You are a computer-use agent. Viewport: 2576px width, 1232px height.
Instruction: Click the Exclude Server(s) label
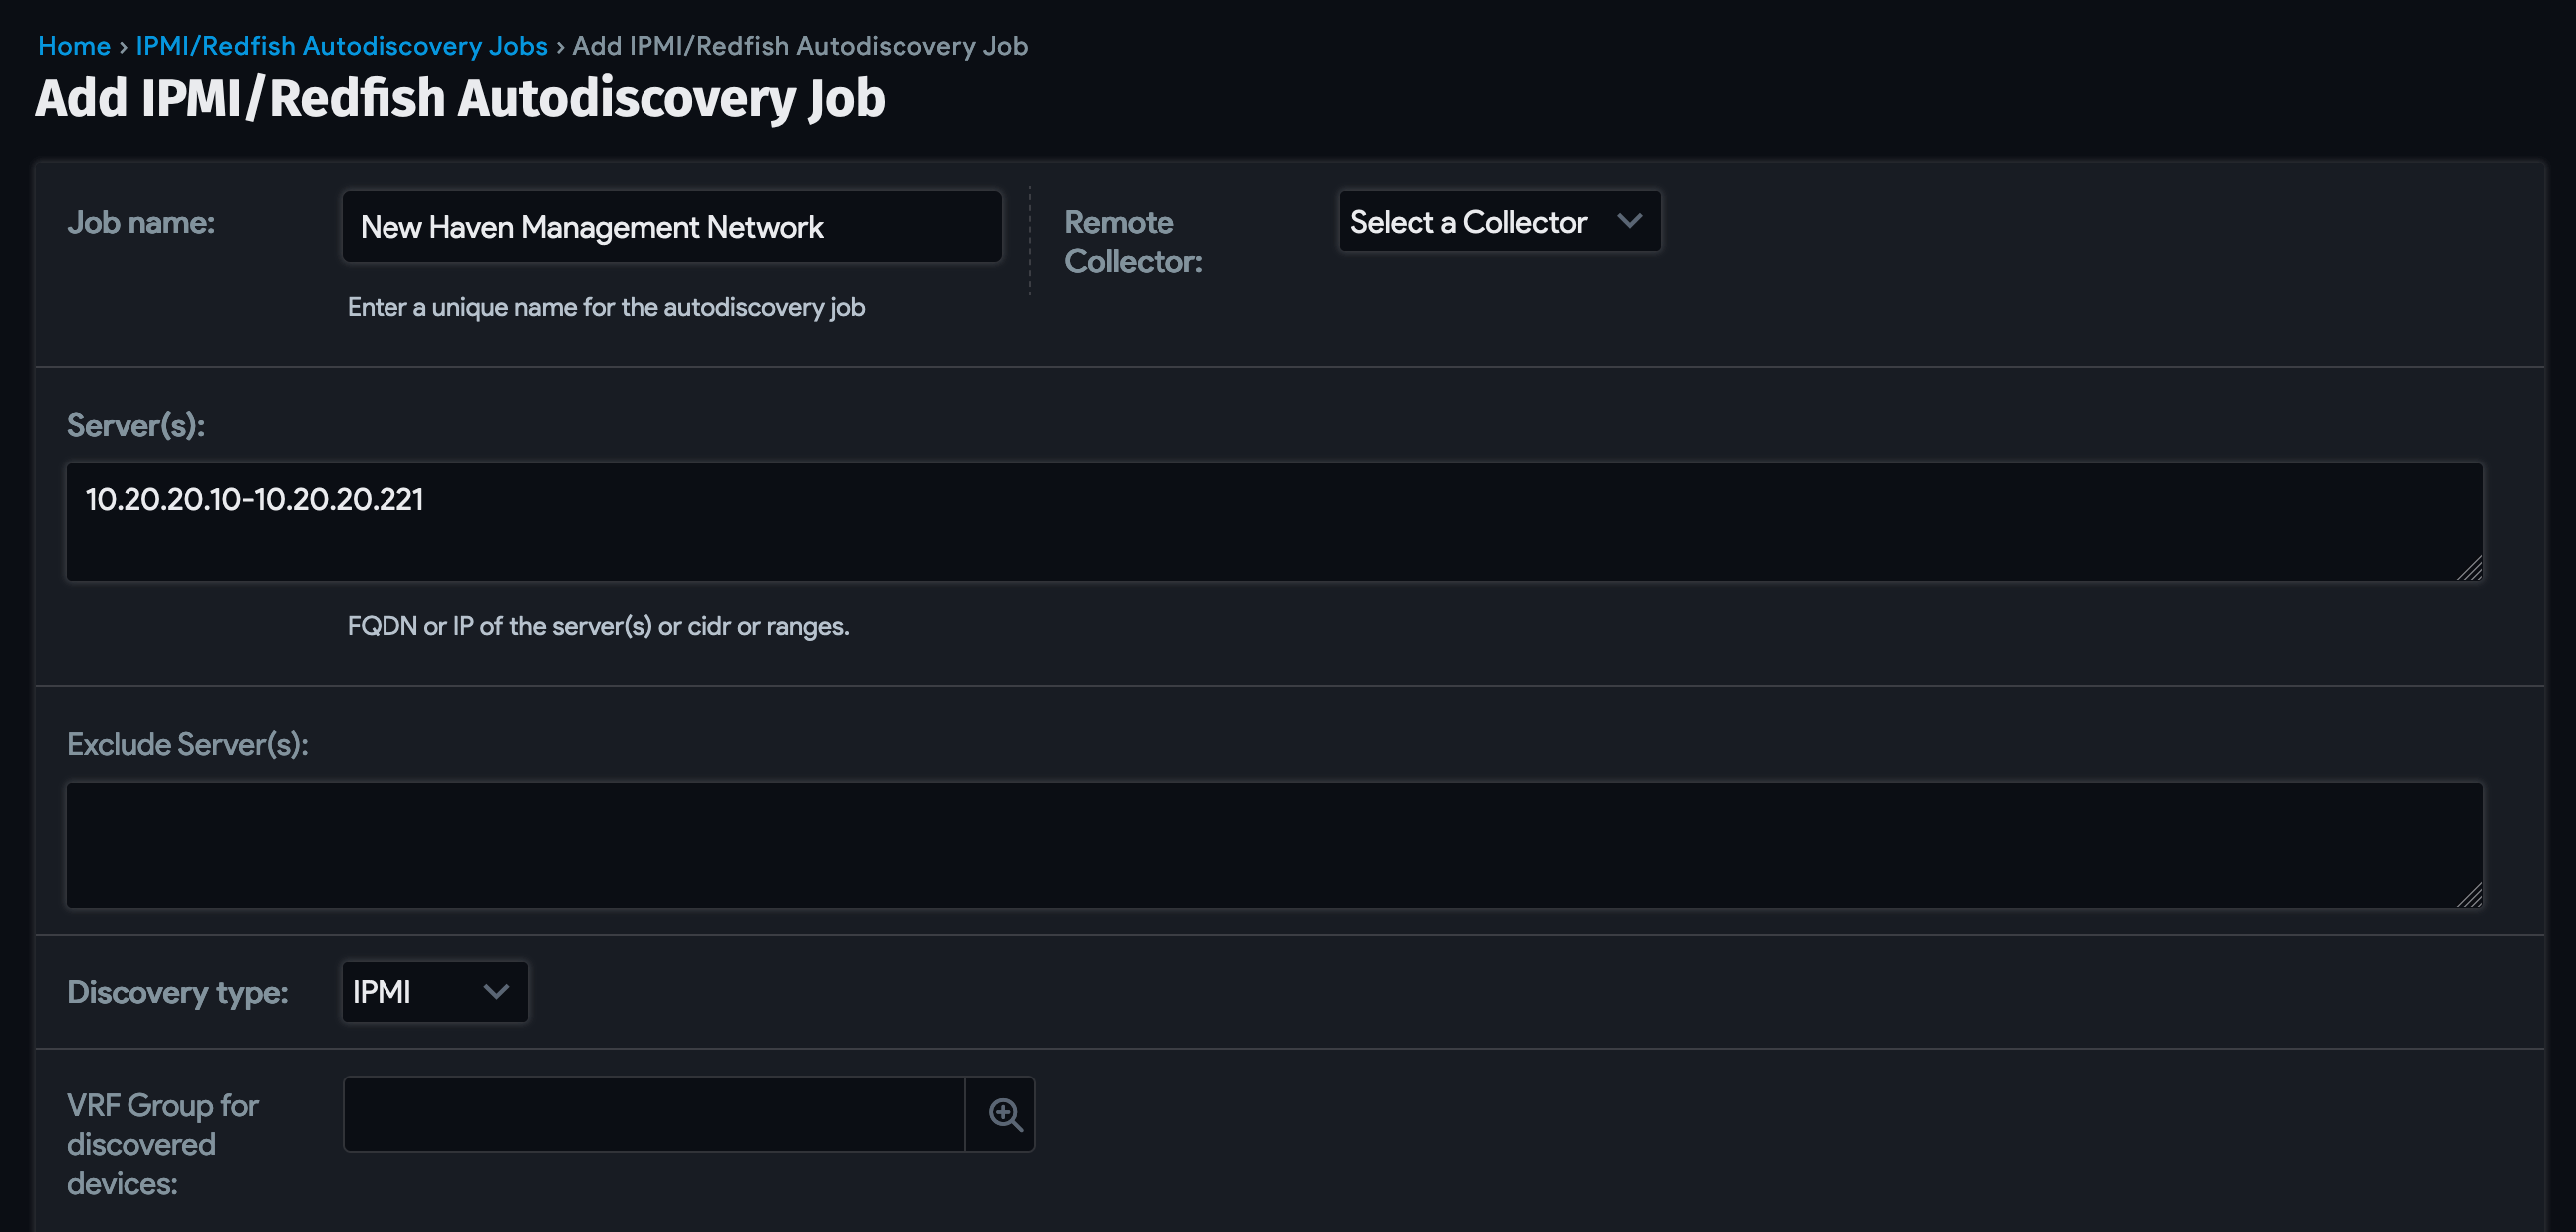(189, 744)
